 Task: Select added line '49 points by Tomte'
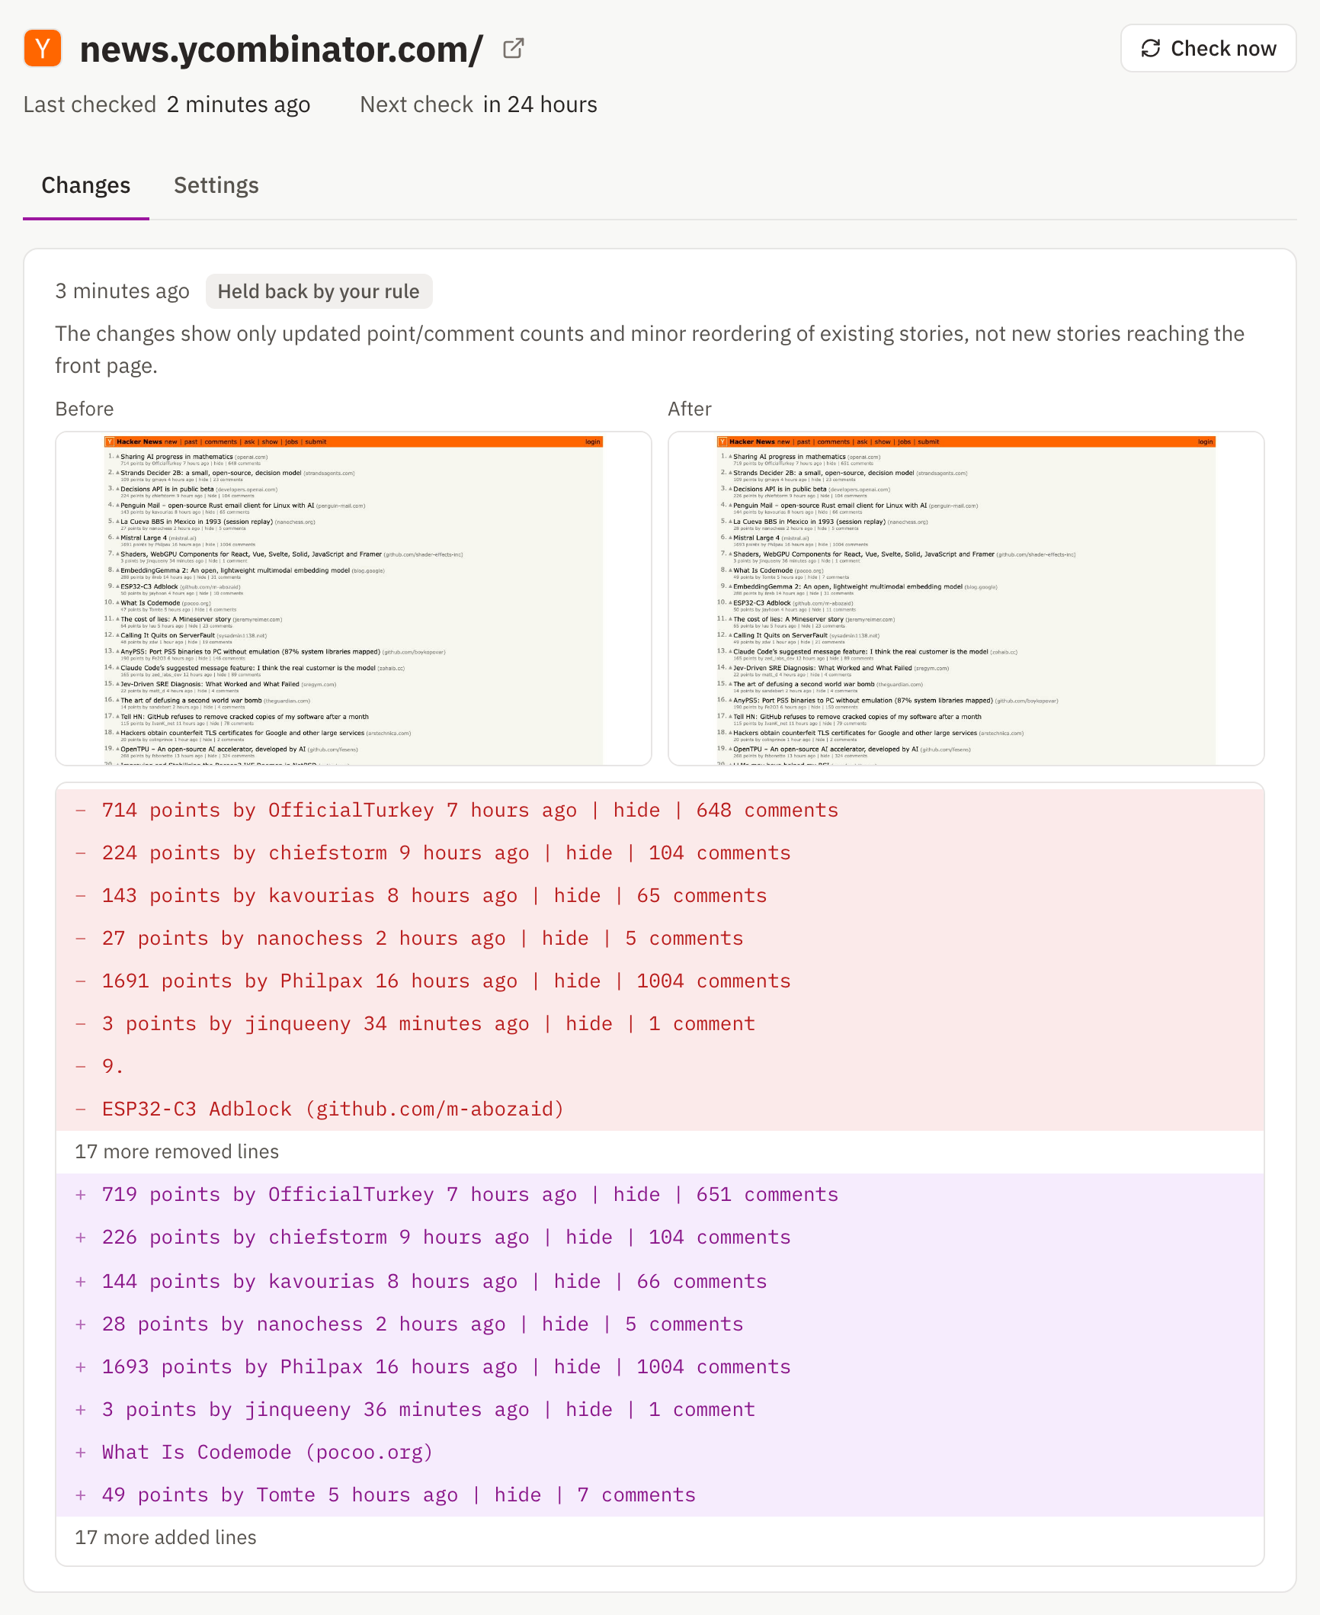[x=660, y=1495]
